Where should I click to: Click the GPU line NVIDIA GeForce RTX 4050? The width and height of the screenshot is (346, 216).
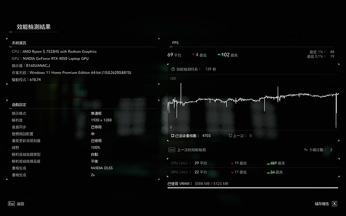50,58
